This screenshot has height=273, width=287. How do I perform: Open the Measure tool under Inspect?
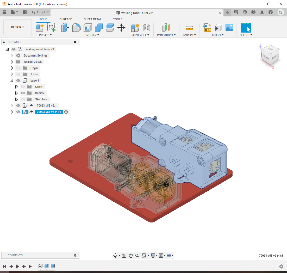coord(189,27)
